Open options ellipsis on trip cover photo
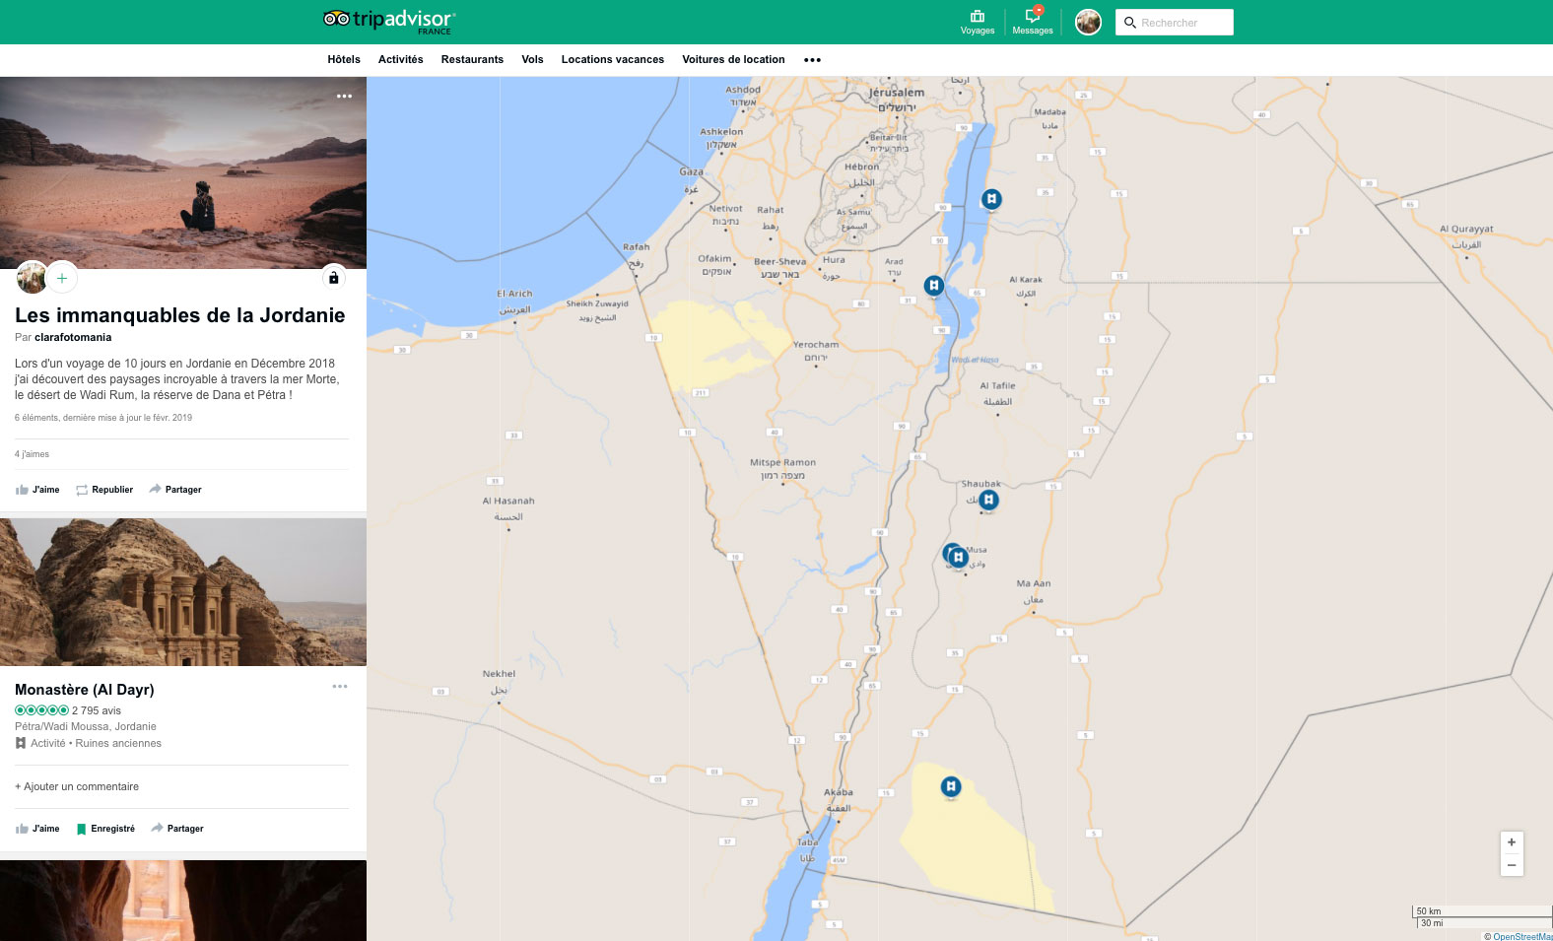Viewport: 1553px width, 941px height. point(344,96)
